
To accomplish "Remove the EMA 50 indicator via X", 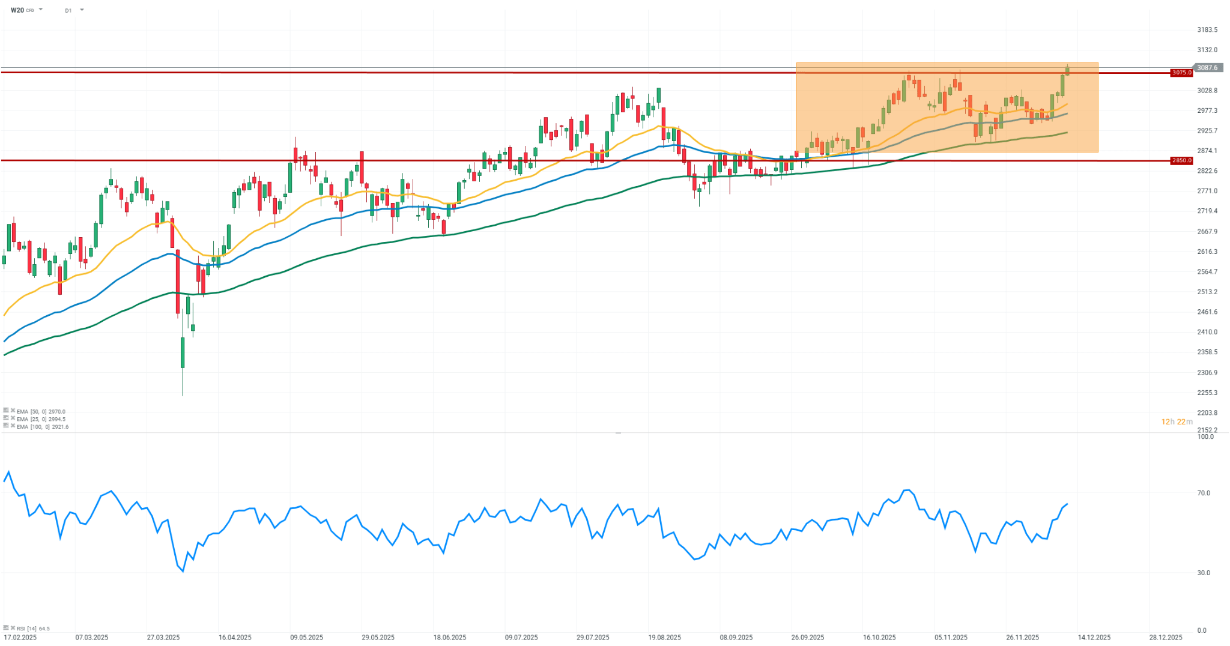I will pyautogui.click(x=13, y=411).
